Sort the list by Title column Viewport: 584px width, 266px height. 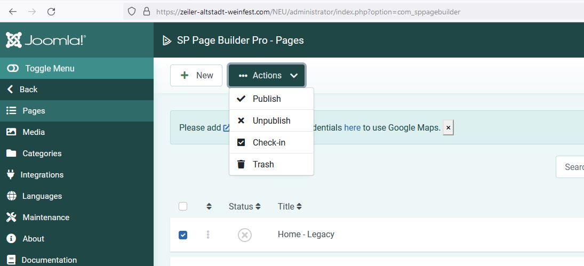point(290,206)
